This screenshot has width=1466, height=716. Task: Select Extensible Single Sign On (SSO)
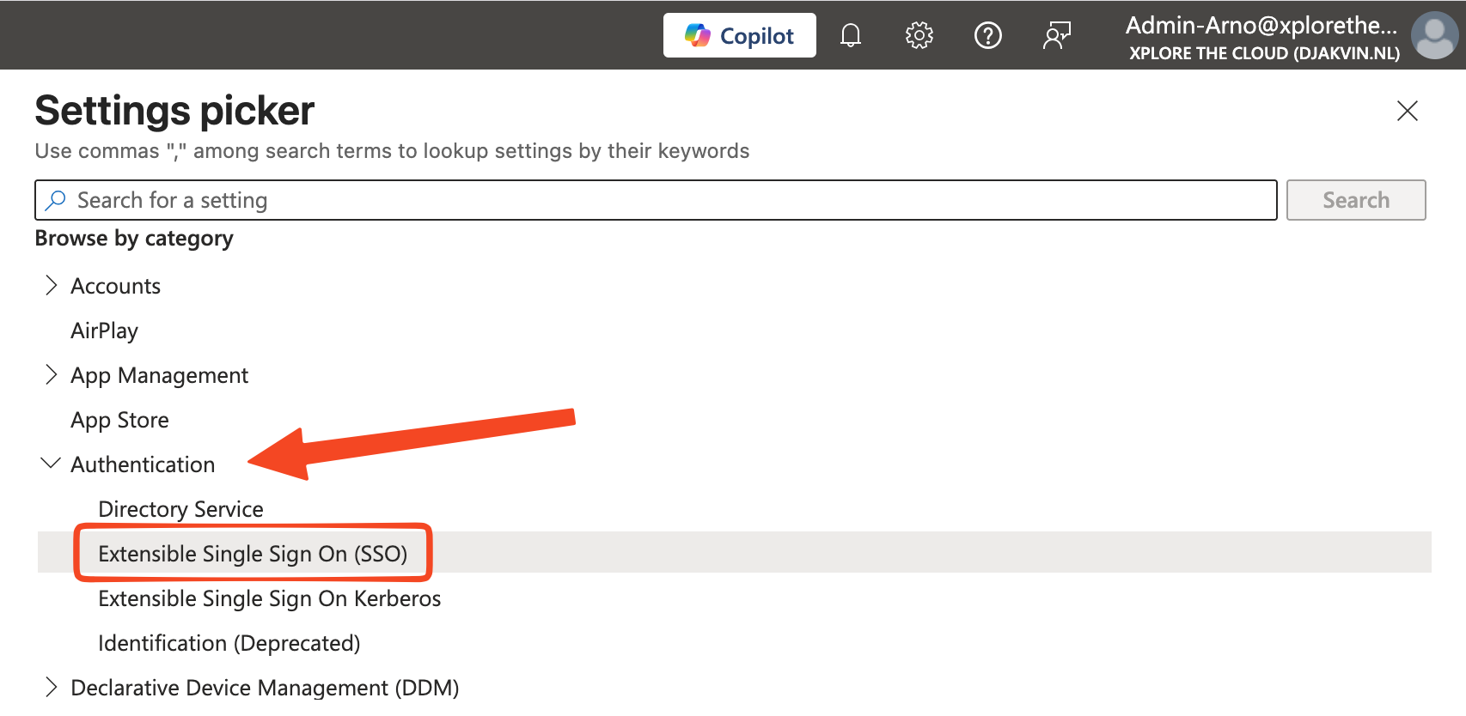253,554
